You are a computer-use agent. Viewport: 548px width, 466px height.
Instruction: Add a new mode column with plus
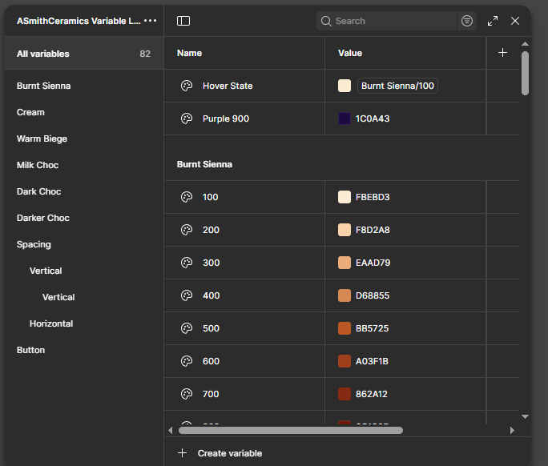[x=502, y=53]
